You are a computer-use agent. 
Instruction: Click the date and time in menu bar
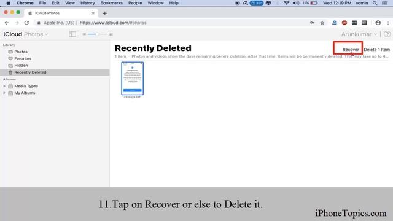(x=337, y=3)
